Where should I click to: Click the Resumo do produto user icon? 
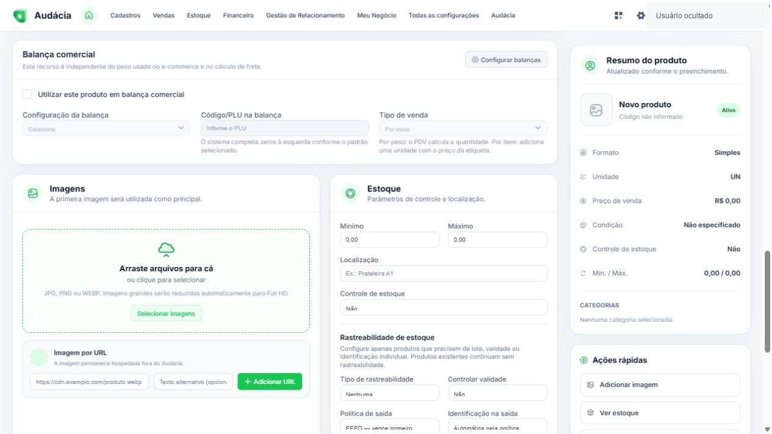point(590,66)
